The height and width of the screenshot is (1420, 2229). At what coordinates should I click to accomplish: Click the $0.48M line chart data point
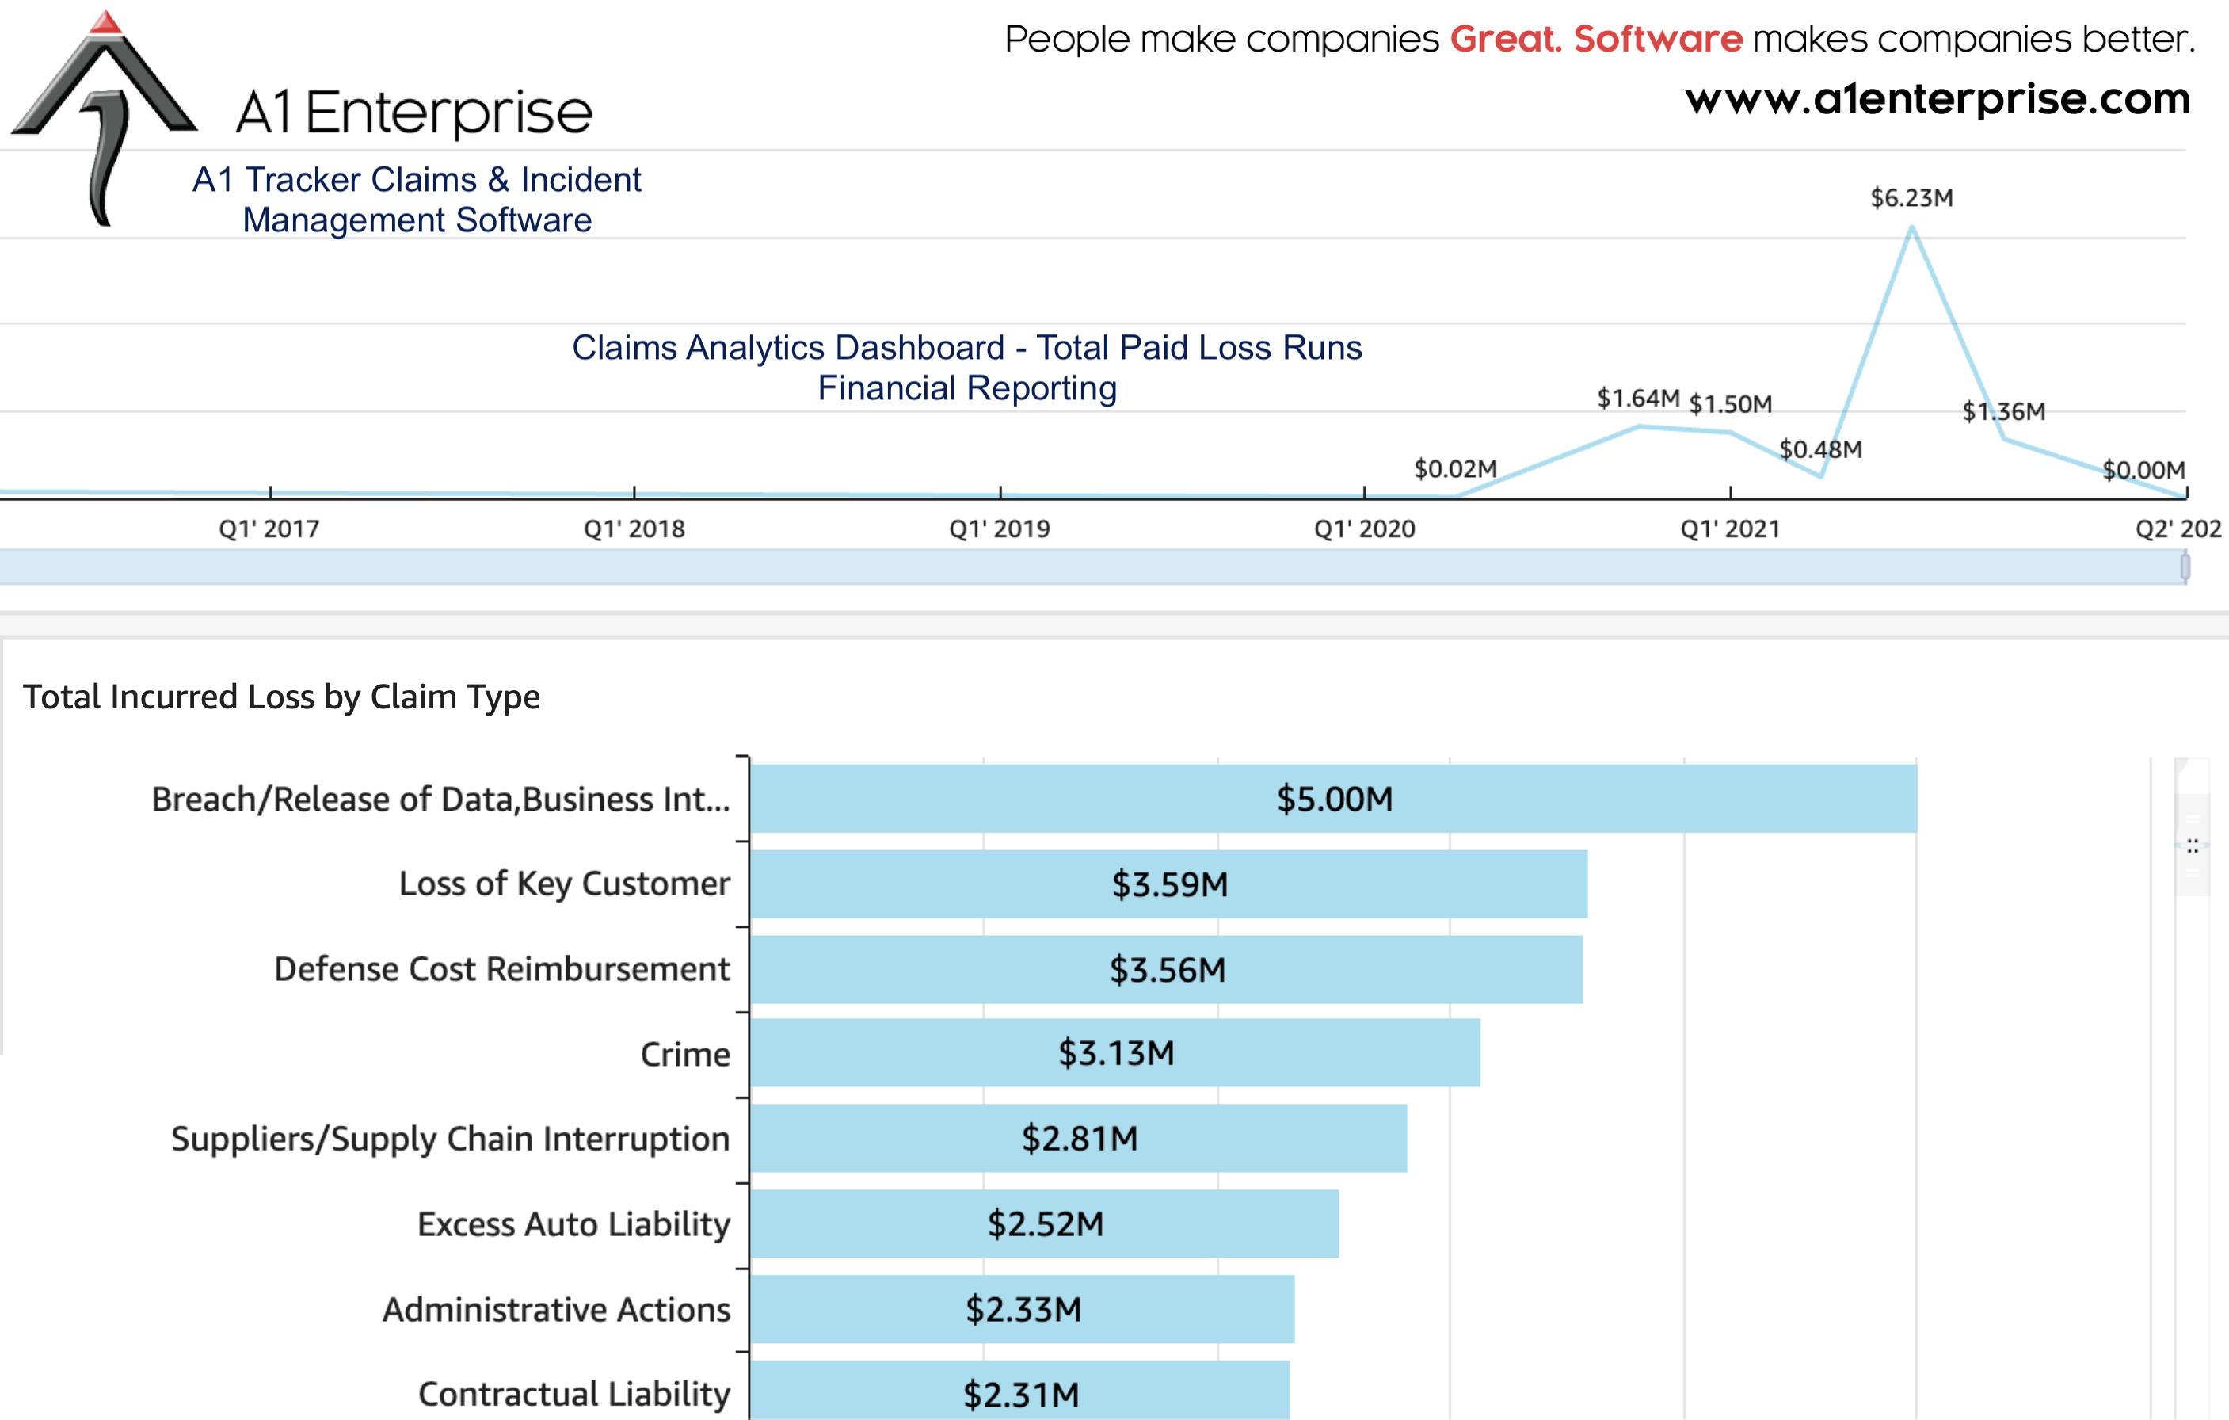[1821, 476]
